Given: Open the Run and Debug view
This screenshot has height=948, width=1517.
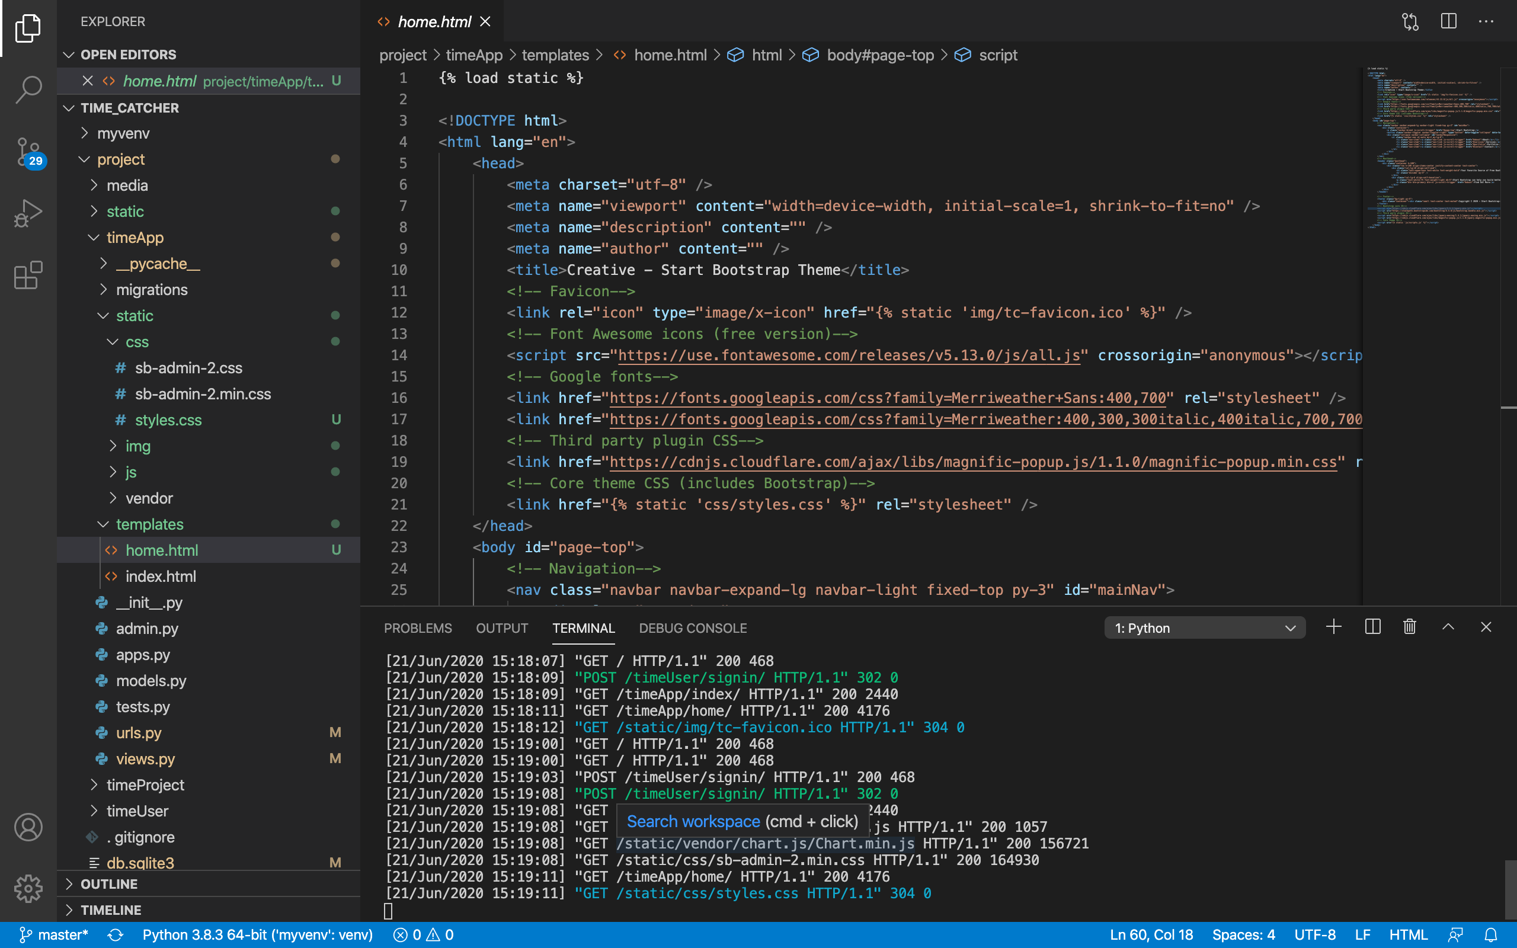Looking at the screenshot, I should (28, 213).
